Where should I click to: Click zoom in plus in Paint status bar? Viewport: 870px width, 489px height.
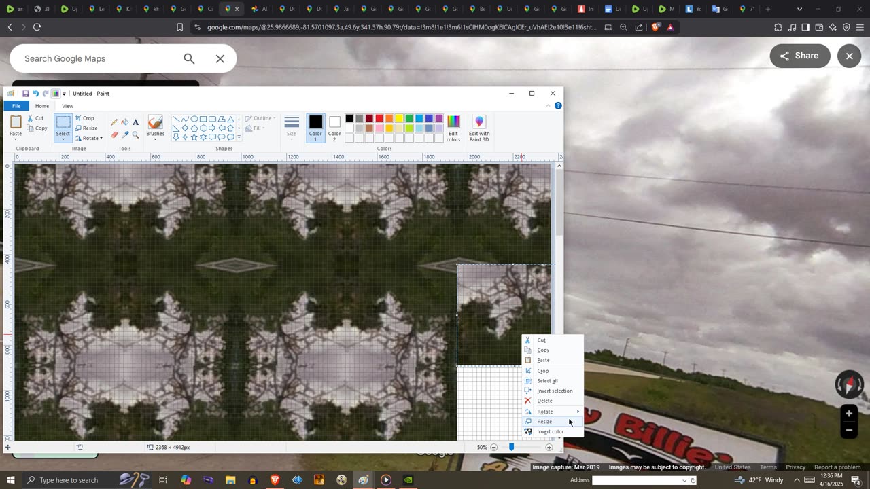pos(549,447)
